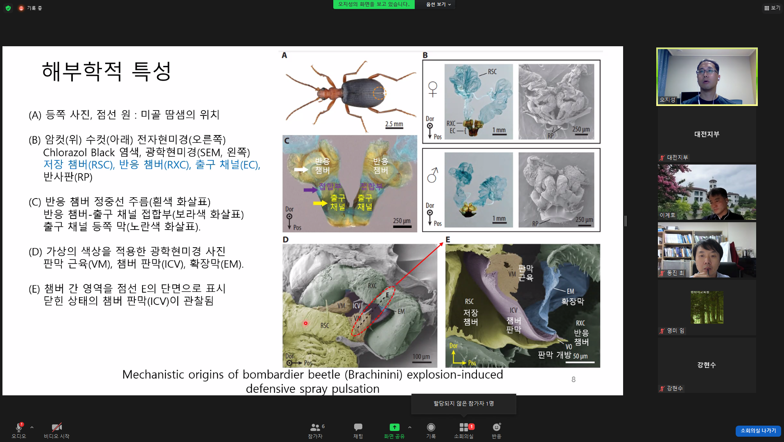Click the slide page number 8
Viewport: 784px width, 442px height.
574,379
